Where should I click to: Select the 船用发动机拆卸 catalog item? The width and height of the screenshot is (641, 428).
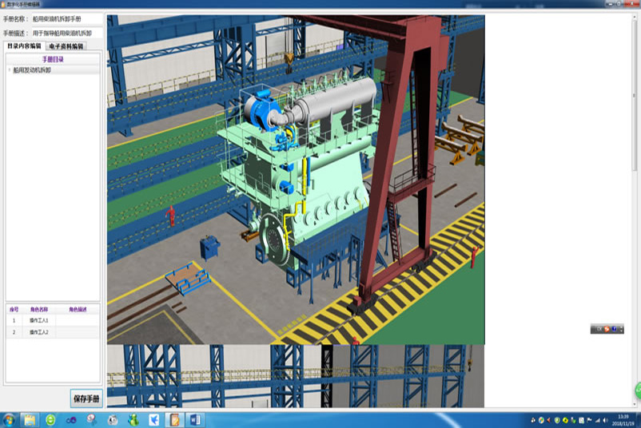click(32, 70)
